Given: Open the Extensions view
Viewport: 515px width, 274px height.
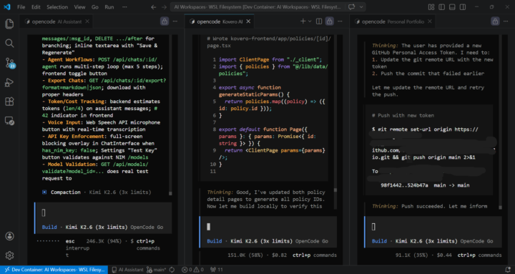Looking at the screenshot, I should 9,102.
